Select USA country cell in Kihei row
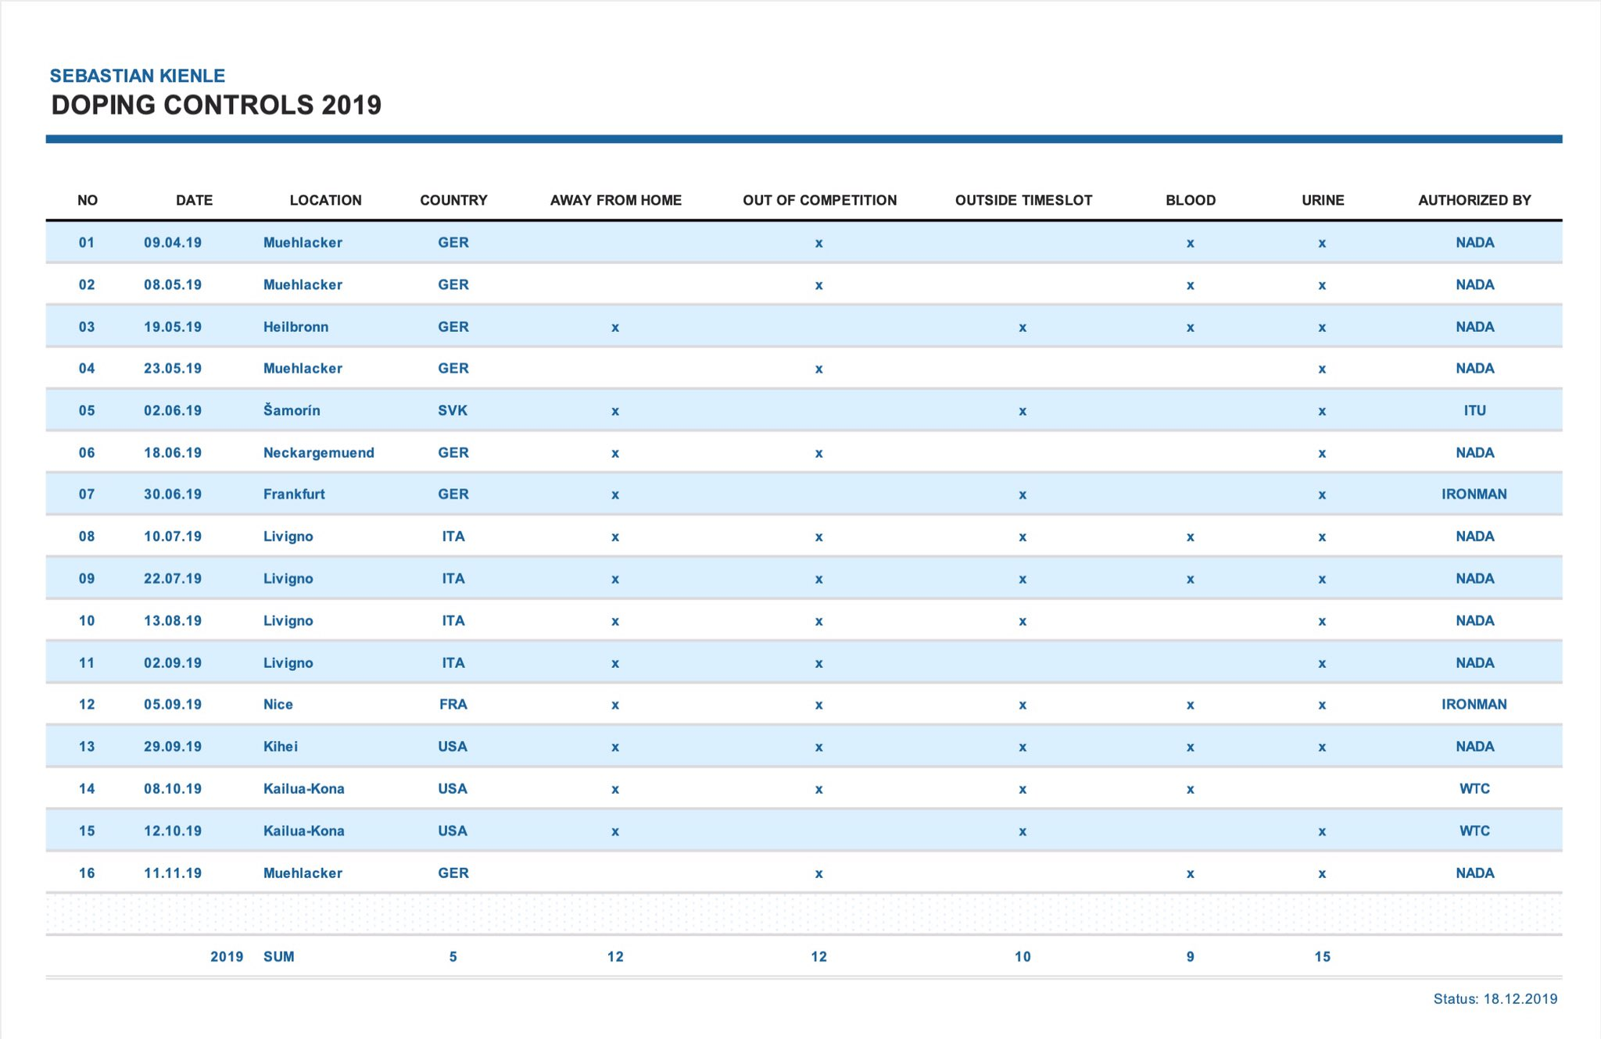Image resolution: width=1601 pixels, height=1039 pixels. point(453,746)
